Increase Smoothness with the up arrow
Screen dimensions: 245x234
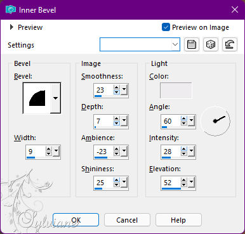pyautogui.click(x=116, y=88)
